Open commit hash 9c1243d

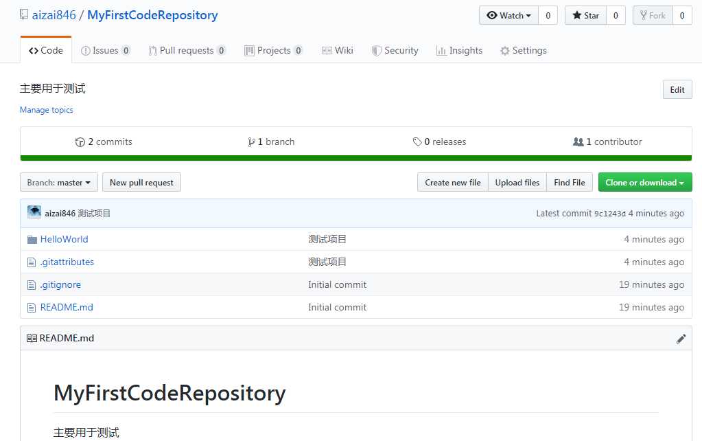coord(610,214)
